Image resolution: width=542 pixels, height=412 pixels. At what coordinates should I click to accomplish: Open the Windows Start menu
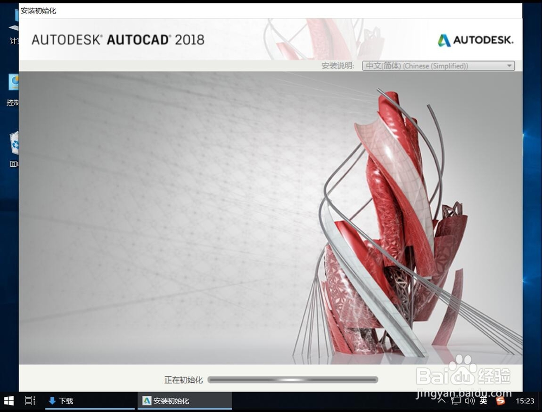click(x=8, y=401)
